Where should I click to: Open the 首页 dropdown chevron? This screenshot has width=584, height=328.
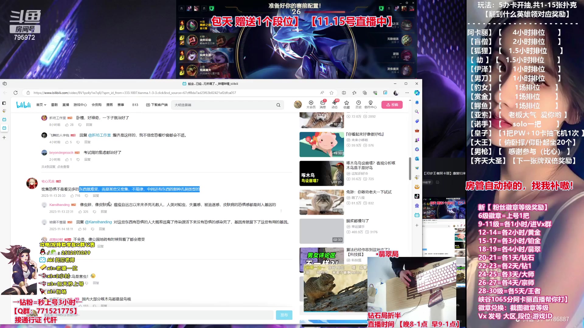click(x=45, y=104)
